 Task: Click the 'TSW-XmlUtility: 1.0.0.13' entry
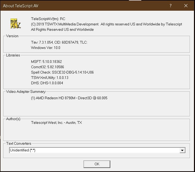coord(50,78)
